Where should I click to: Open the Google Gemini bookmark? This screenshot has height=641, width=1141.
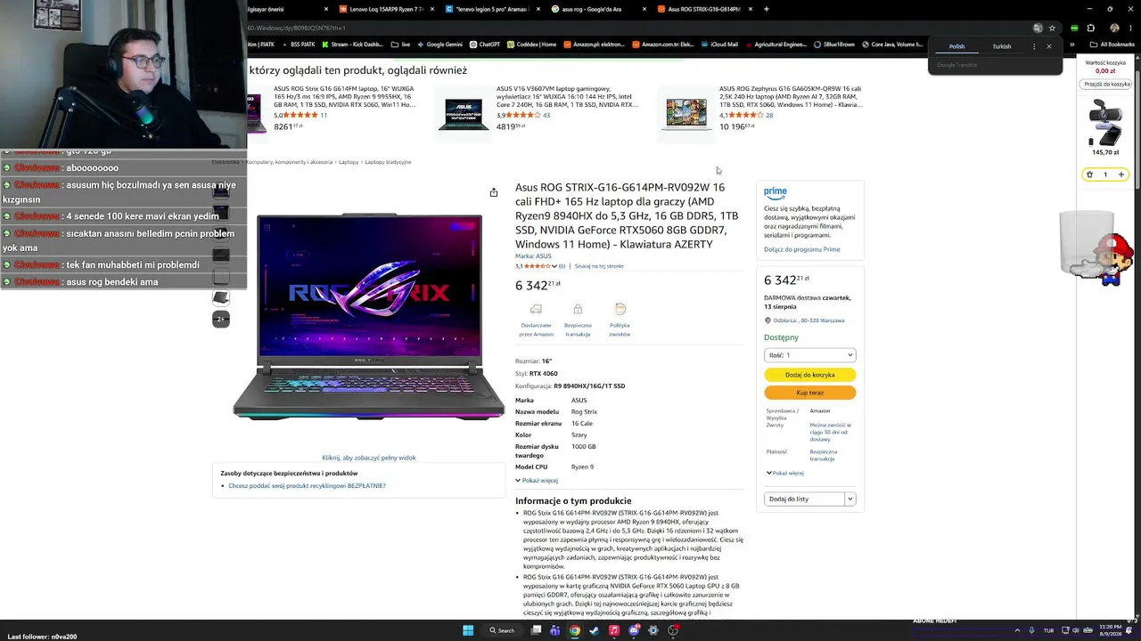(439, 45)
